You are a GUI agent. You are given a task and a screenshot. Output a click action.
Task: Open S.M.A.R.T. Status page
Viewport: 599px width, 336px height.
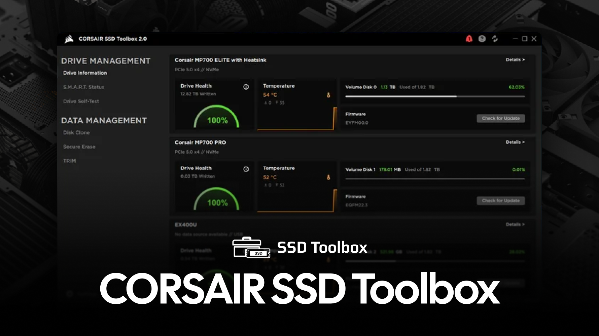[x=84, y=87]
